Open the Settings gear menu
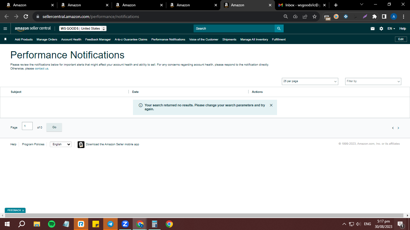410x230 pixels. click(x=381, y=28)
